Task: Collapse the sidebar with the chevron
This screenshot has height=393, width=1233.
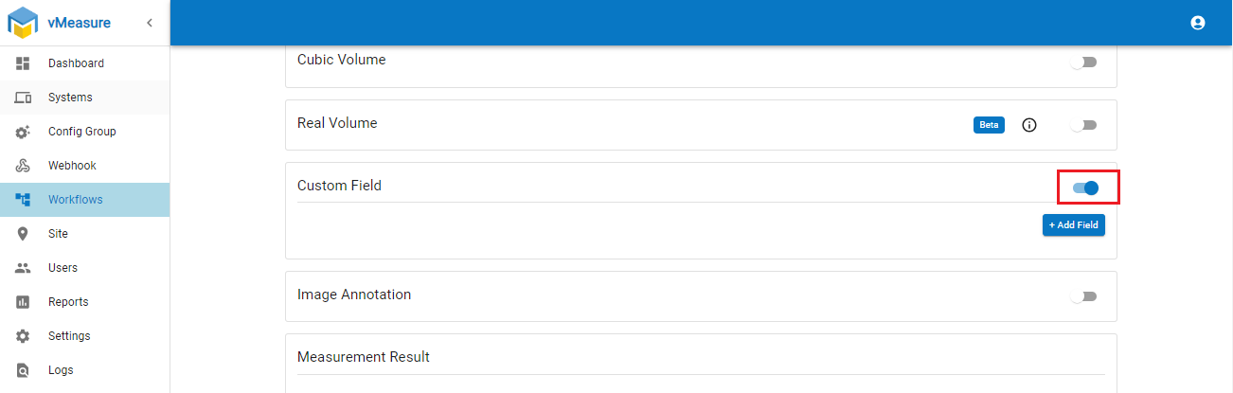Action: 150,23
